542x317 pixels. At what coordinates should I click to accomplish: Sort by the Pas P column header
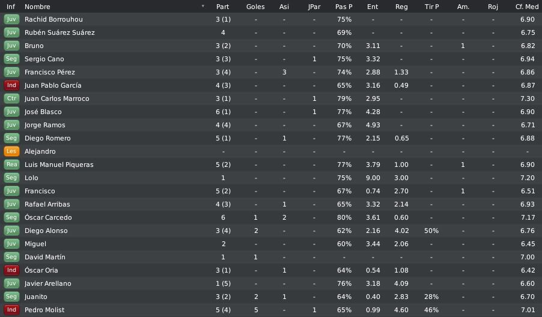344,7
